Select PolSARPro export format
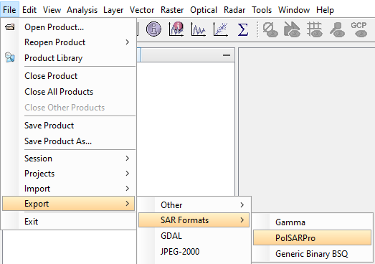The height and width of the screenshot is (264, 375). pyautogui.click(x=312, y=238)
